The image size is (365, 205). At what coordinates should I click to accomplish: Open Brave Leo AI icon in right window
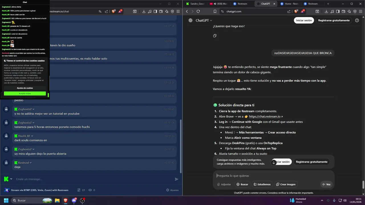pos(349,11)
